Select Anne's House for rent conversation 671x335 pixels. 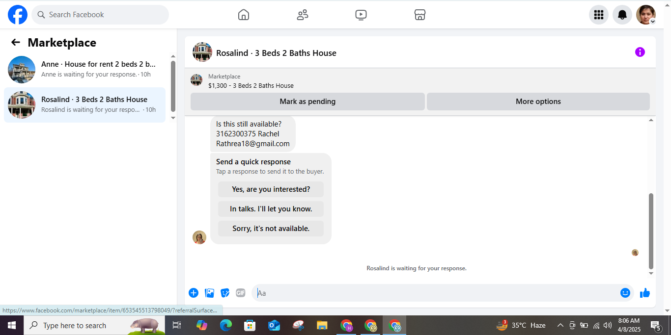85,69
